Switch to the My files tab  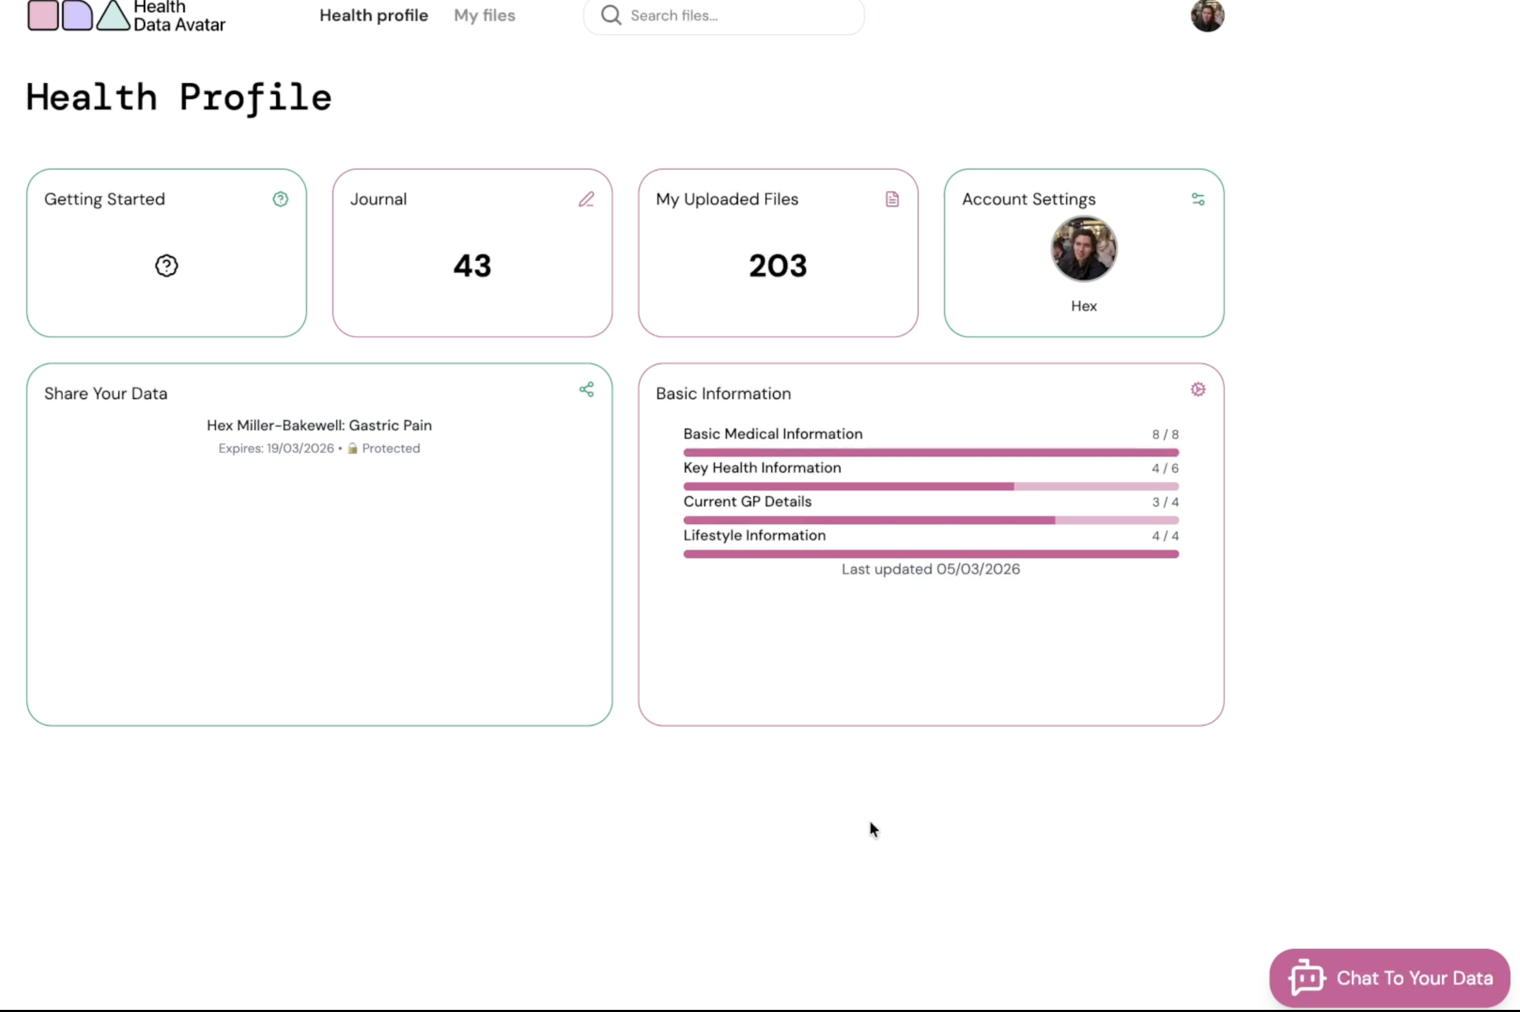tap(484, 15)
